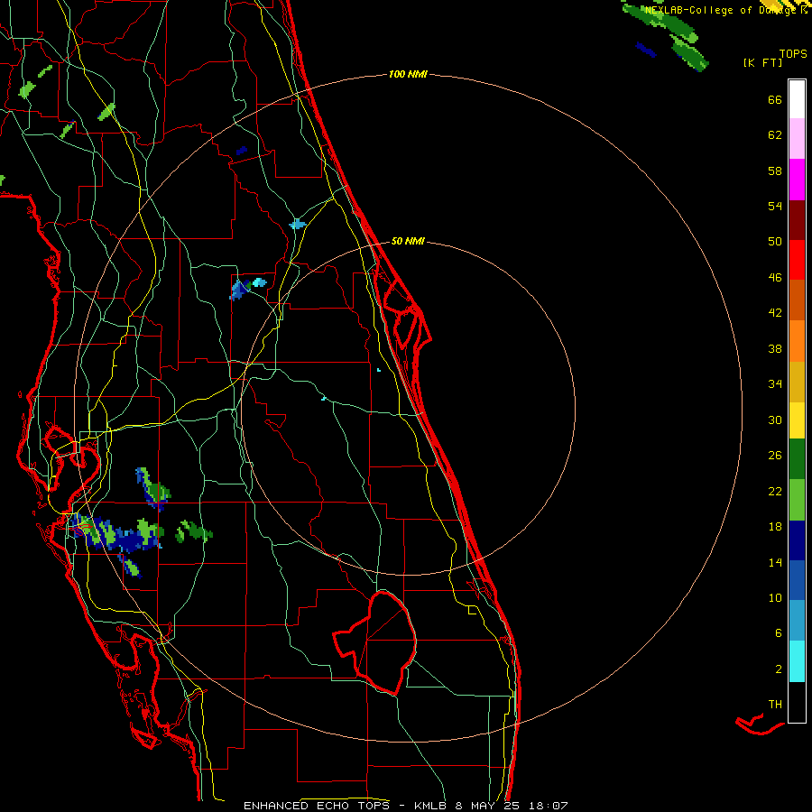The image size is (812, 812).
Task: Click the "14" scale value
Action: tap(775, 562)
